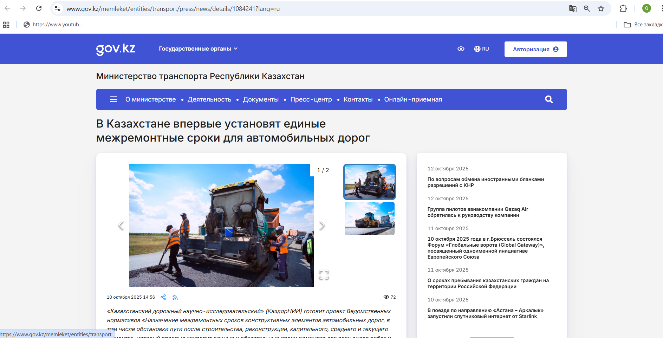Open the browser extensions icon
Viewport: 663px width, 338px height.
623,9
